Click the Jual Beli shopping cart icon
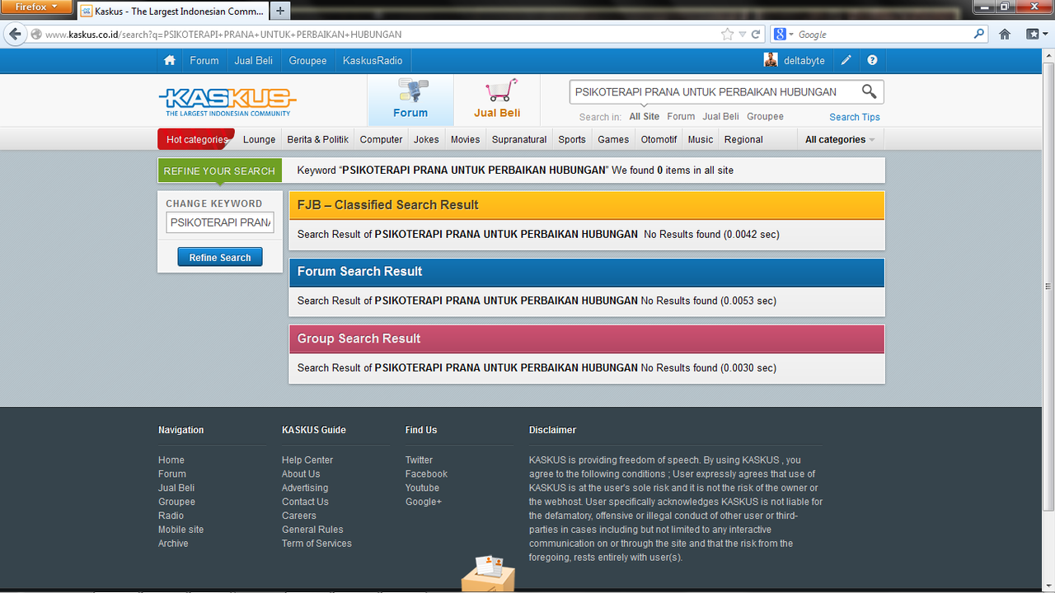 (500, 91)
